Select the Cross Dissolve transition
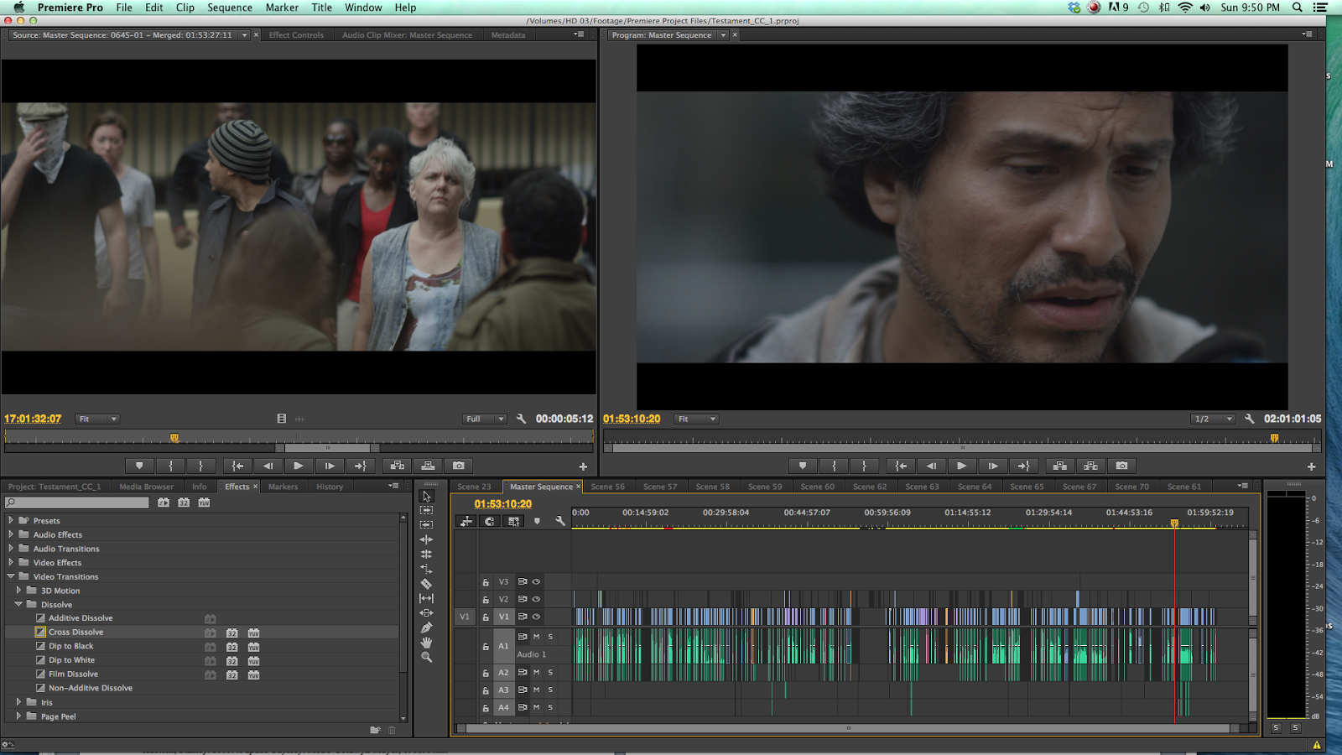Viewport: 1342px width, 755px height. tap(75, 632)
